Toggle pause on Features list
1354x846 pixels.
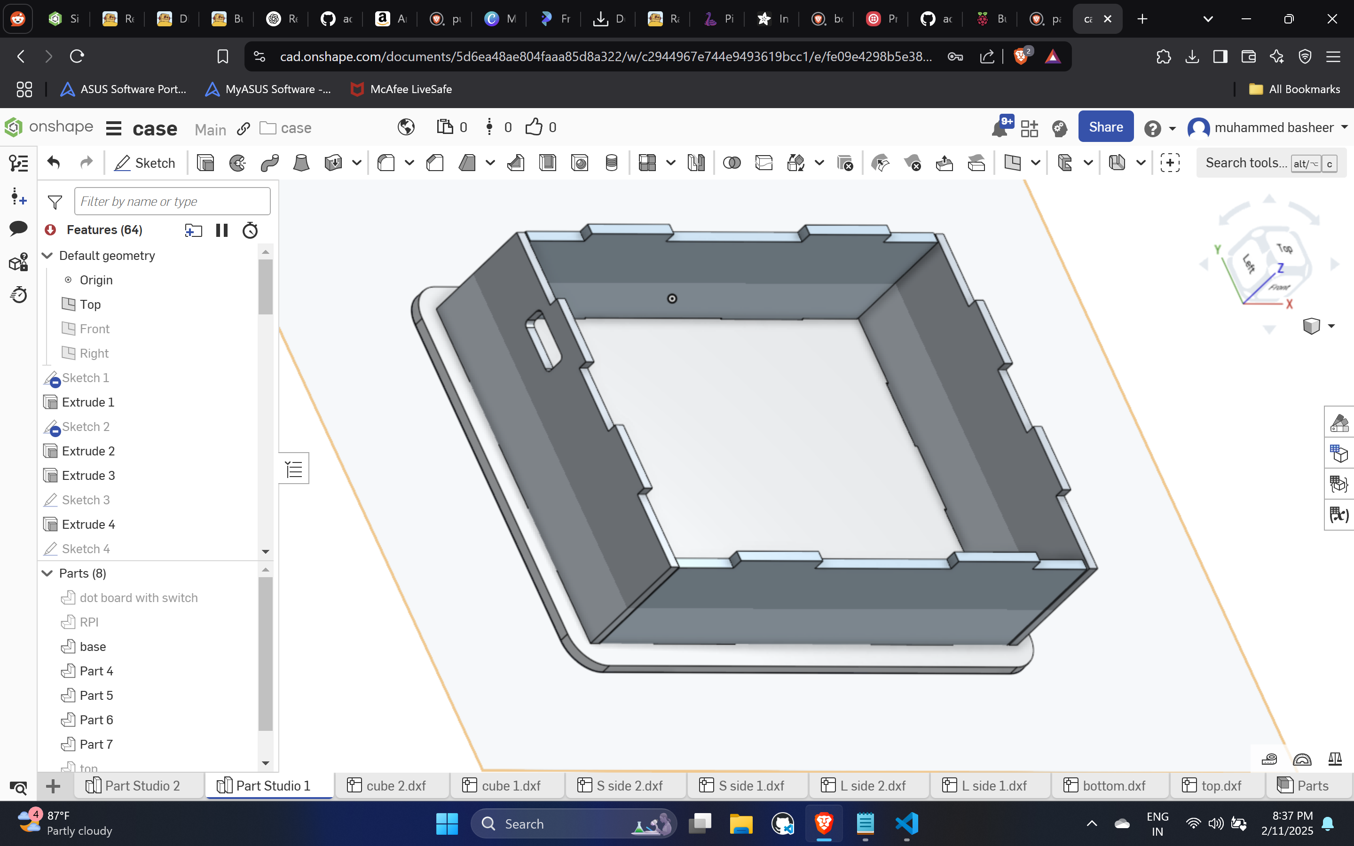click(x=221, y=230)
